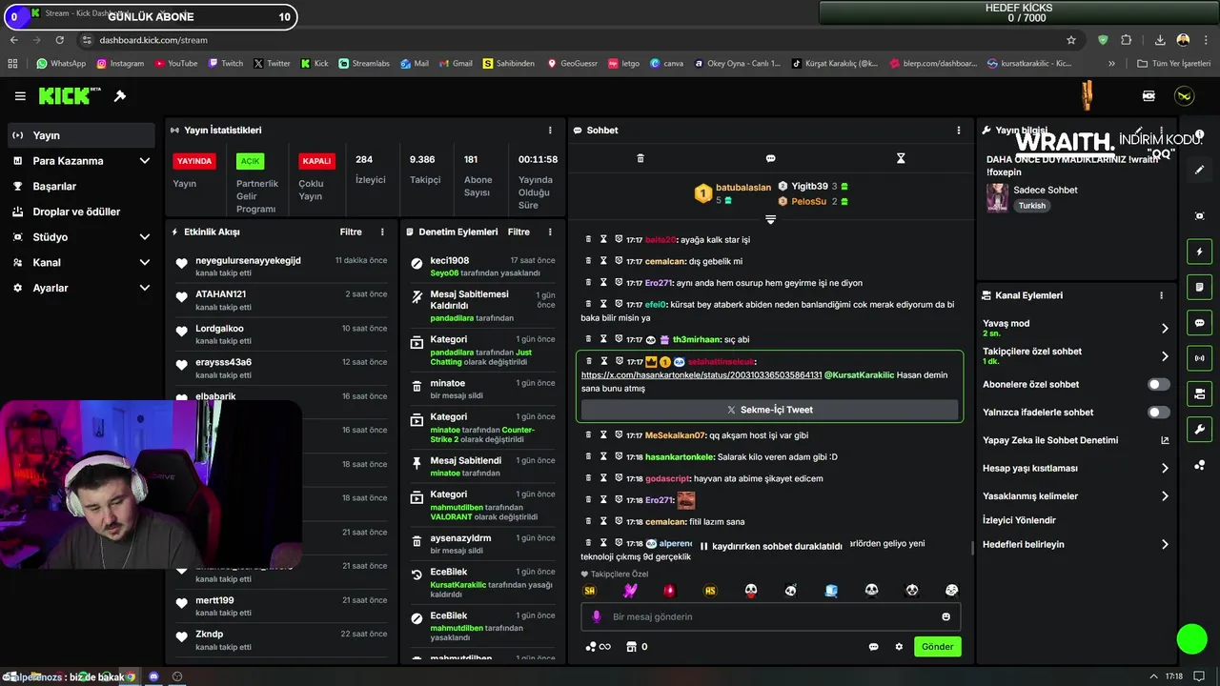
Task: Open emoji picker in message box
Action: tap(945, 616)
